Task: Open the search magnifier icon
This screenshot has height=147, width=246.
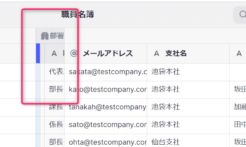Action: [x=243, y=14]
